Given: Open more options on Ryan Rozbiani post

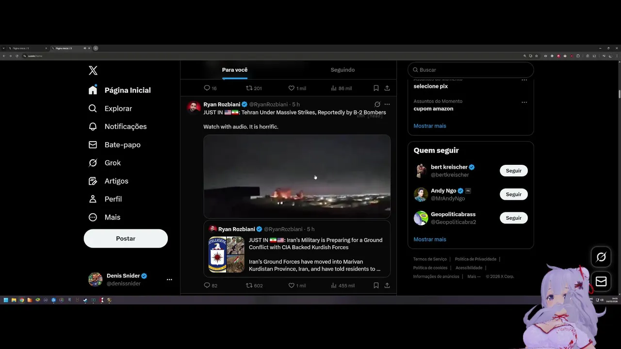Looking at the screenshot, I should (387, 104).
